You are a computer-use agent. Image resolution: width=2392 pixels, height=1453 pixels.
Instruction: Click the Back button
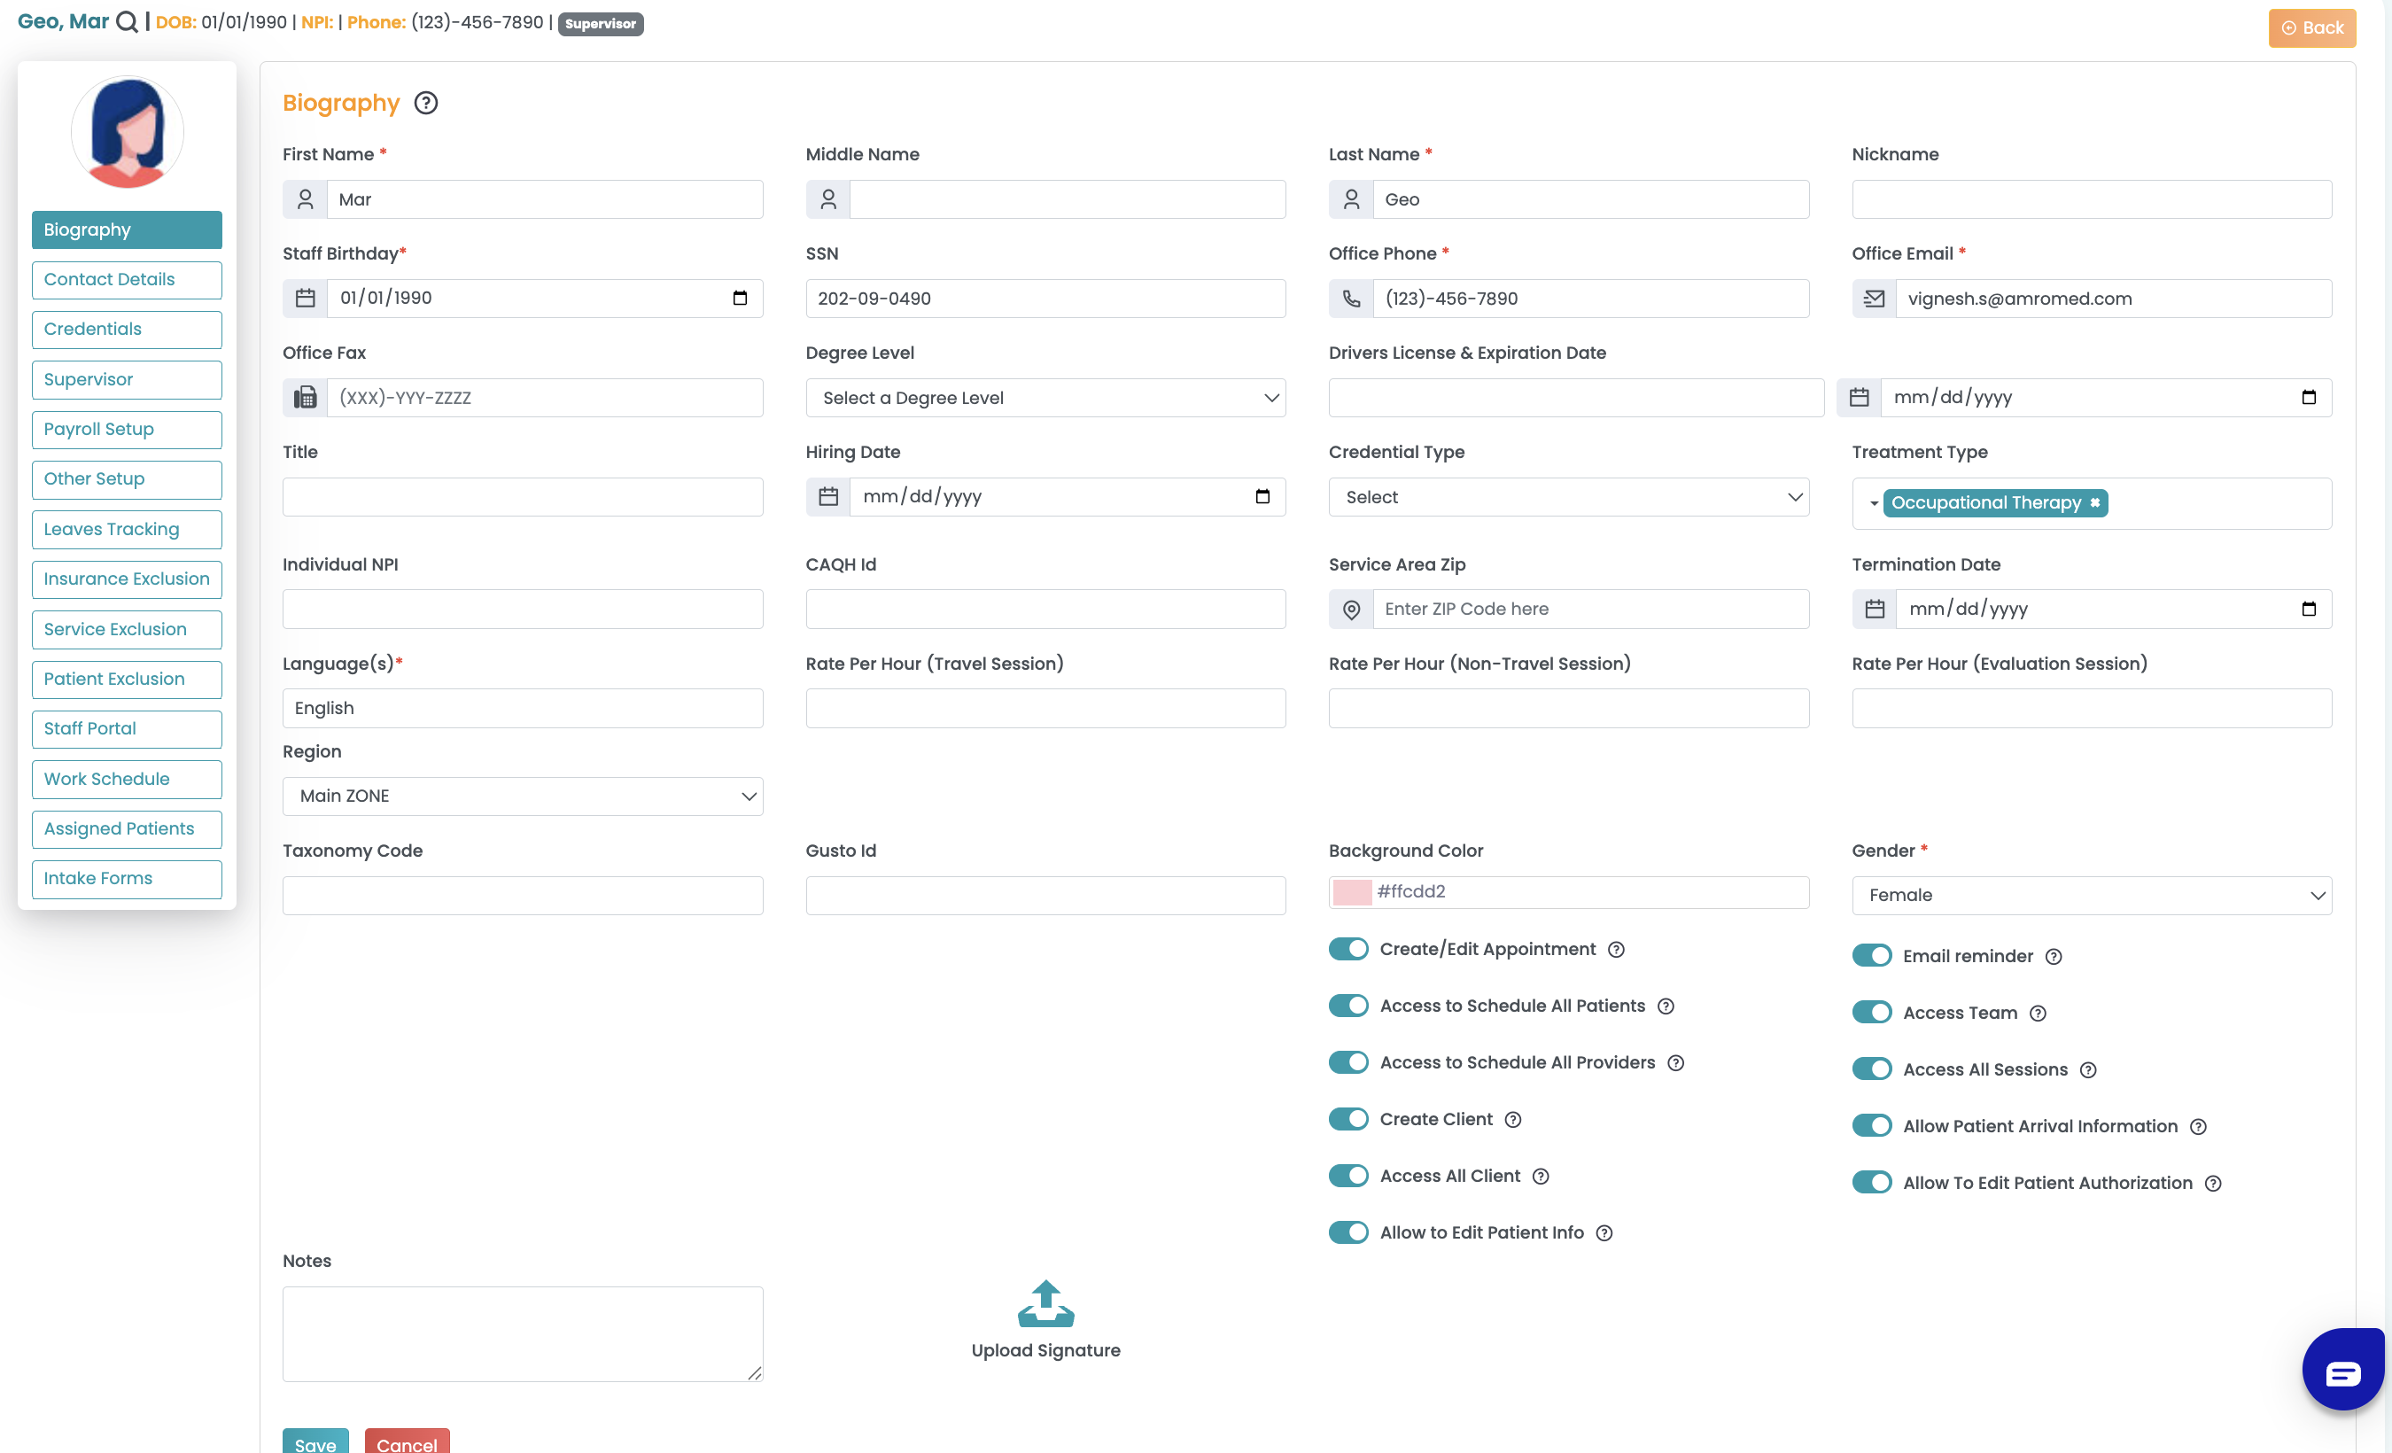[x=2311, y=28]
